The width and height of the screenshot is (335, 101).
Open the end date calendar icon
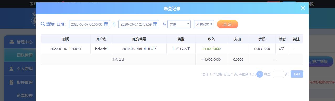click(x=156, y=24)
